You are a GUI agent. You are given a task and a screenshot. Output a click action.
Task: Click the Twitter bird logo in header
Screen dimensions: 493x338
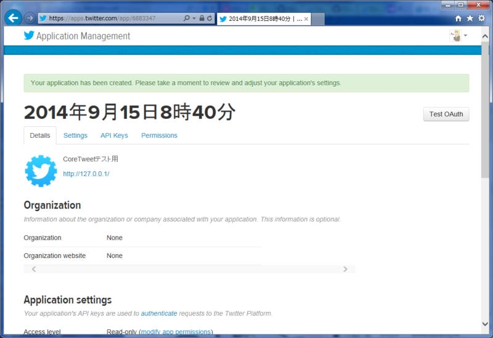pyautogui.click(x=29, y=36)
